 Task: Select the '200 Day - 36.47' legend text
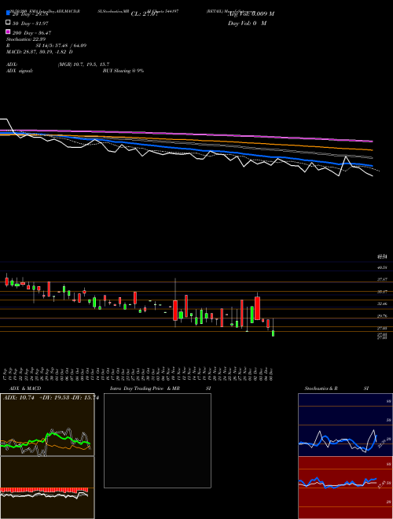pyautogui.click(x=31, y=33)
